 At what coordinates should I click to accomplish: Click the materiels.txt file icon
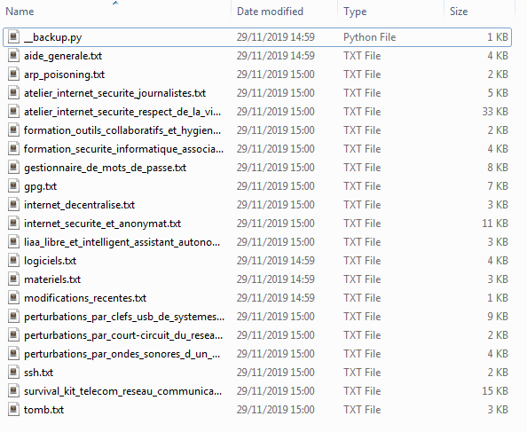coord(13,279)
